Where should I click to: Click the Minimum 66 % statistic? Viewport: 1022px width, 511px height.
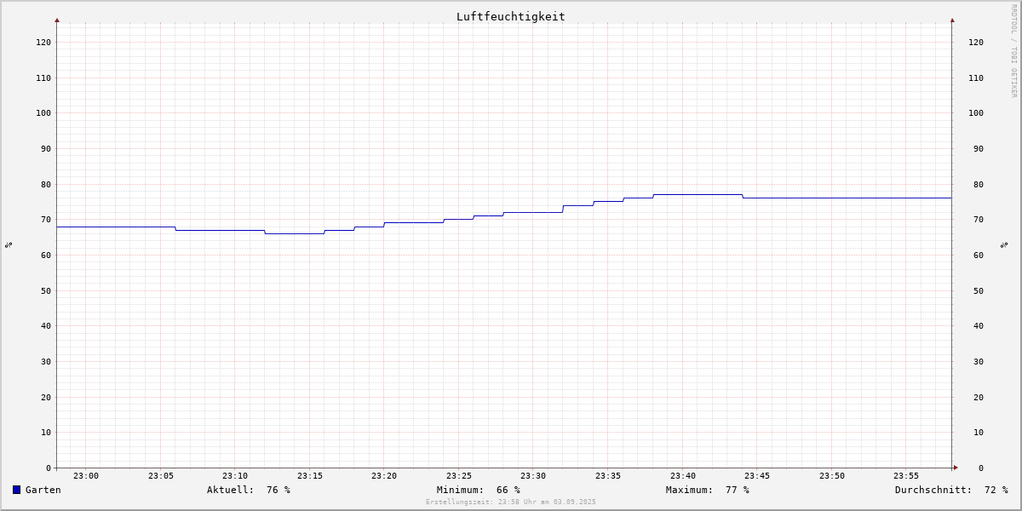pyautogui.click(x=478, y=490)
